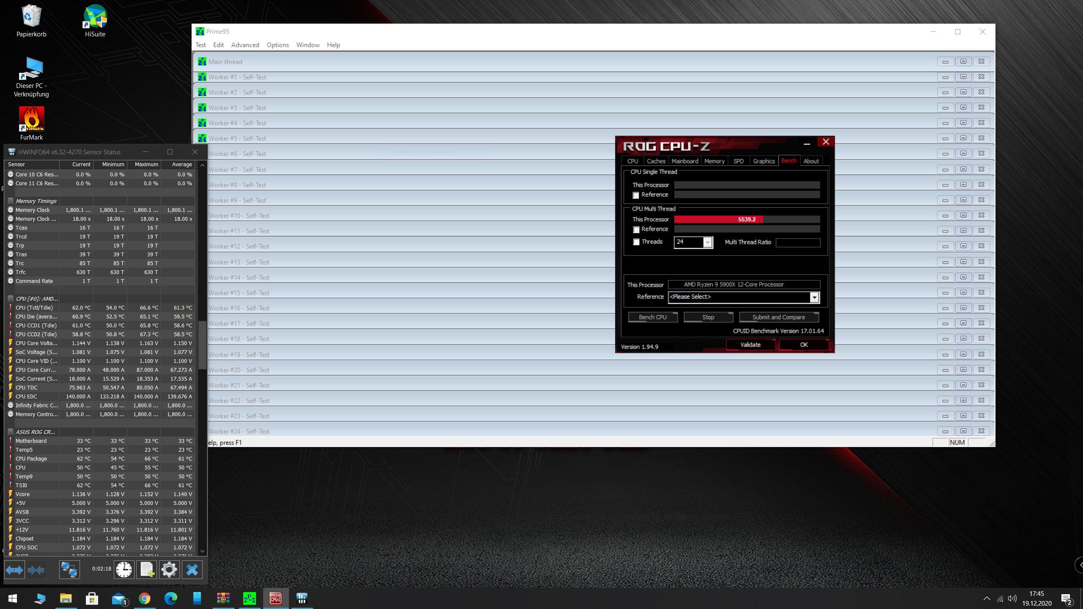
Task: Click HWiNFO scroll down arrow
Action: (x=202, y=551)
